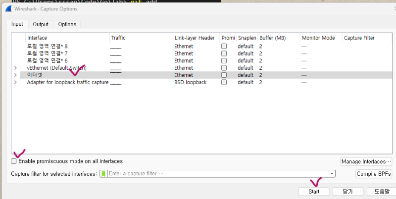The image size is (396, 199).
Task: Click the Promi column header
Action: coord(228,38)
